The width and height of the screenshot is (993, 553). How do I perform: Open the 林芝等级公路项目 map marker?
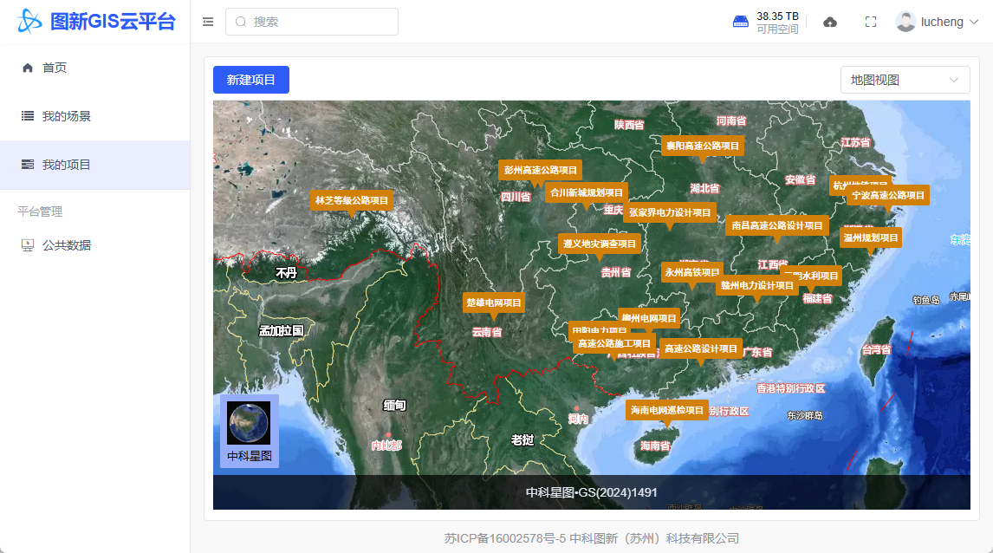coord(351,200)
